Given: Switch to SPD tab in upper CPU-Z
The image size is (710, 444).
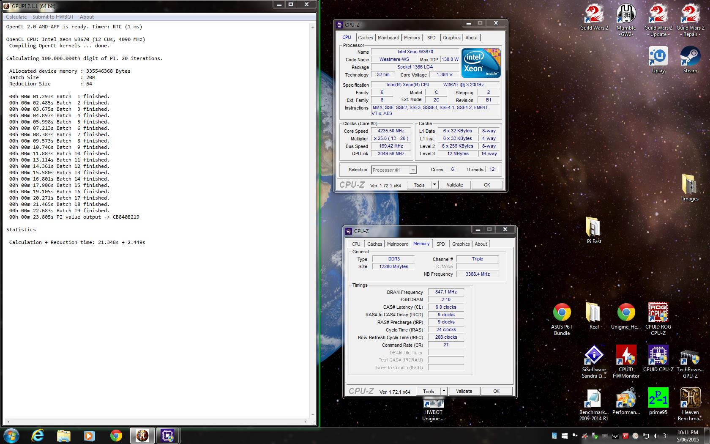Looking at the screenshot, I should [x=431, y=38].
